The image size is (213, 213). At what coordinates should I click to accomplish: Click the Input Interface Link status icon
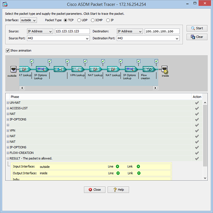(138, 166)
